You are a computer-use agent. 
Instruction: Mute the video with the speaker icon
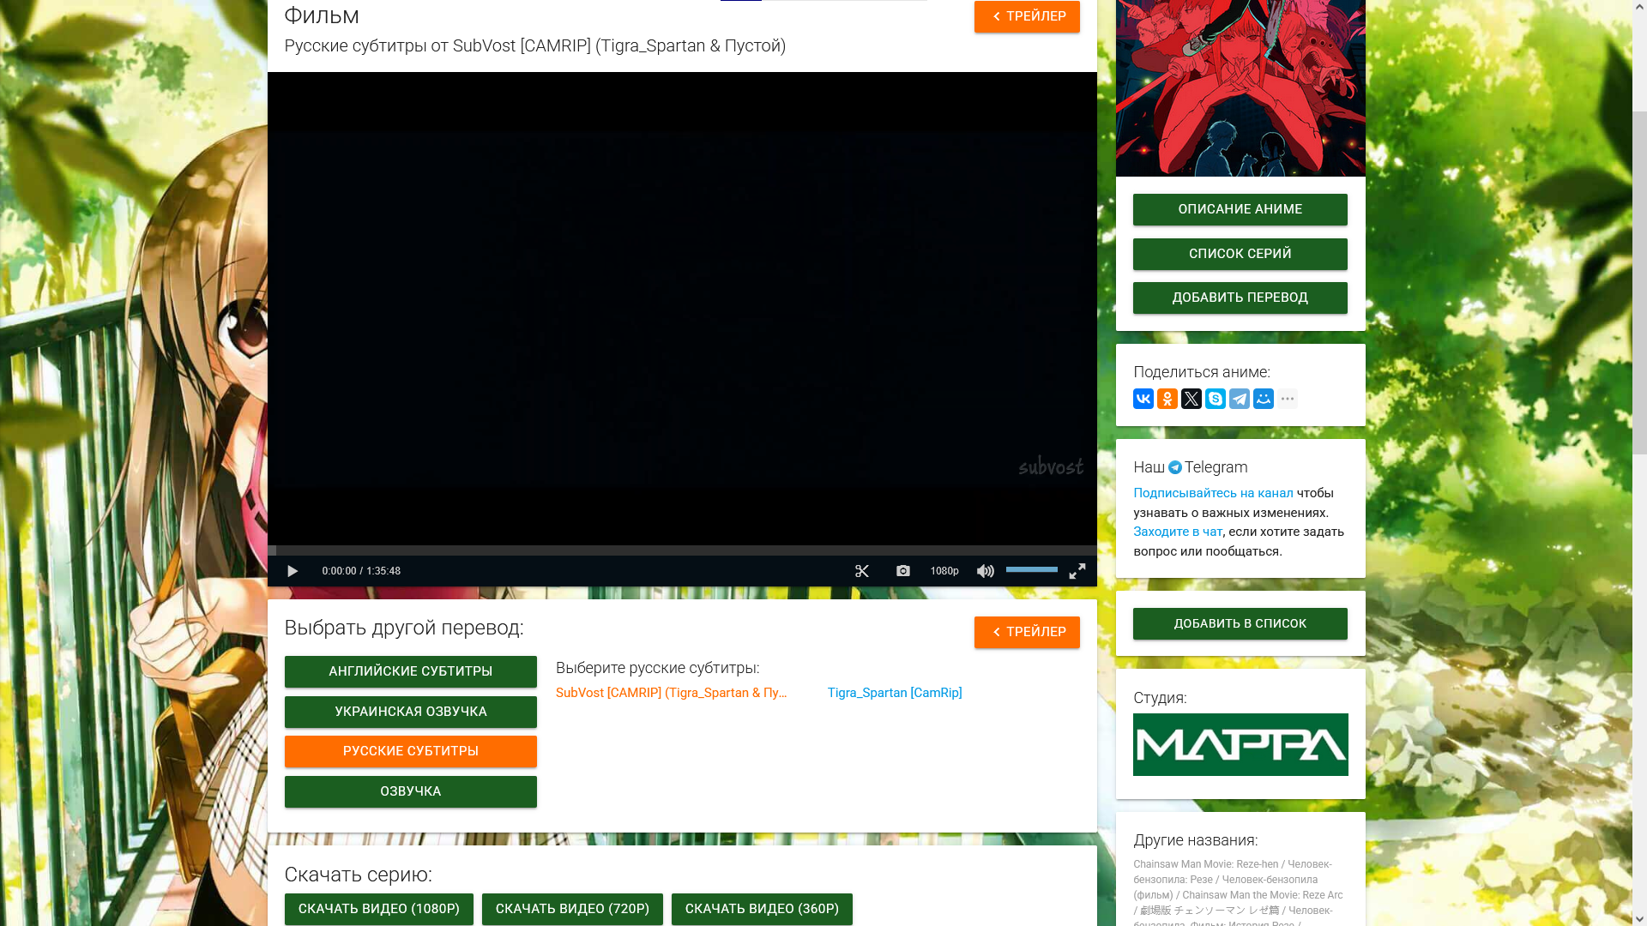pyautogui.click(x=985, y=571)
